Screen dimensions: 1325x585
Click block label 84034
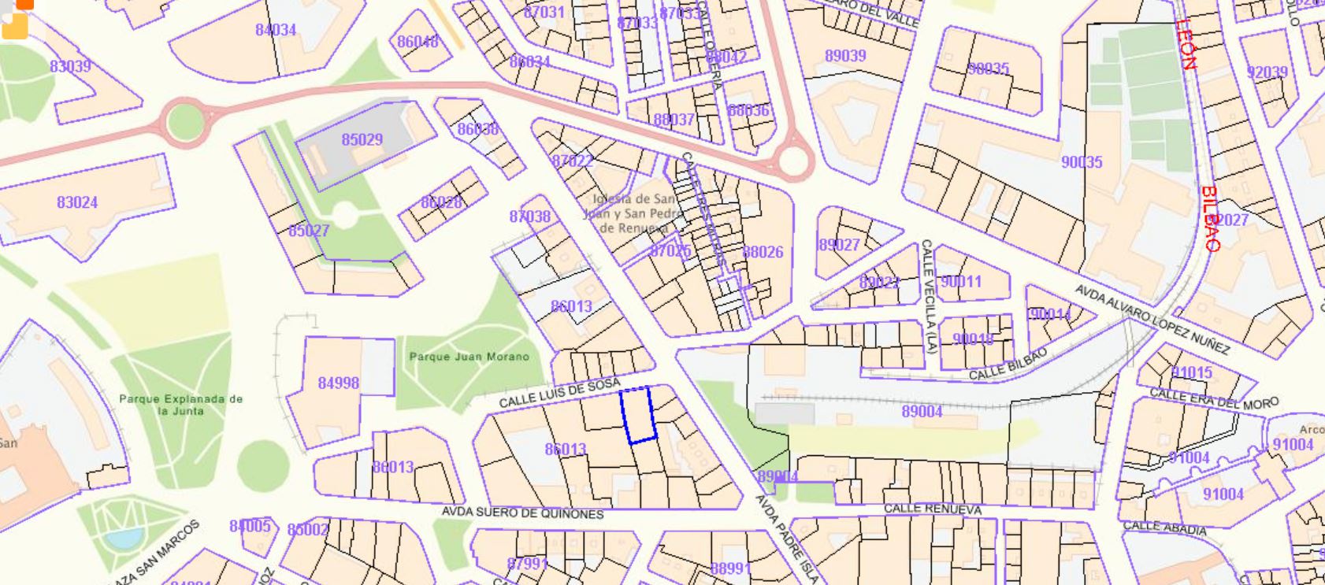click(275, 30)
